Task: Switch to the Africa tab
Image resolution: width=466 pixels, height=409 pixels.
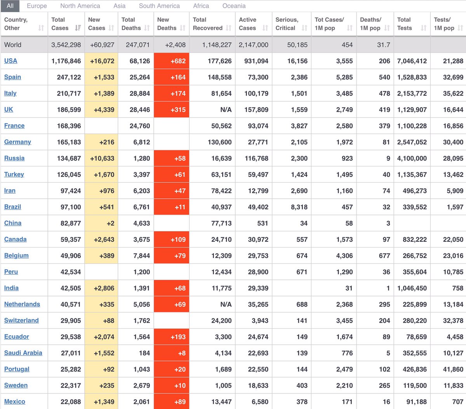Action: click(x=201, y=6)
